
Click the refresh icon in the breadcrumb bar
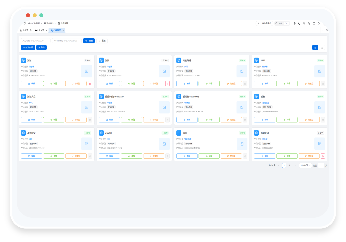[24, 23]
